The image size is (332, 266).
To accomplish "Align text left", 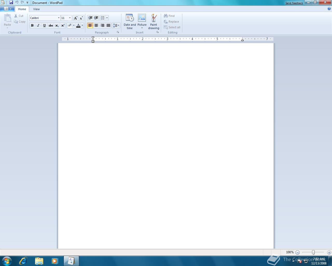I will tap(90, 25).
